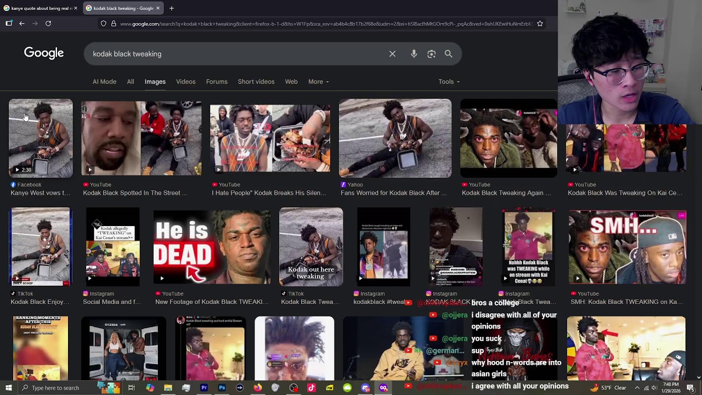Open the Short videos results tab
Viewport: 702px width, 395px height.
tap(256, 82)
